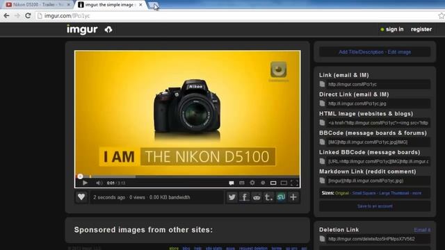Viewport: 445px width, 250px height.
Task: Click the play button in the image
Action: tap(85, 183)
